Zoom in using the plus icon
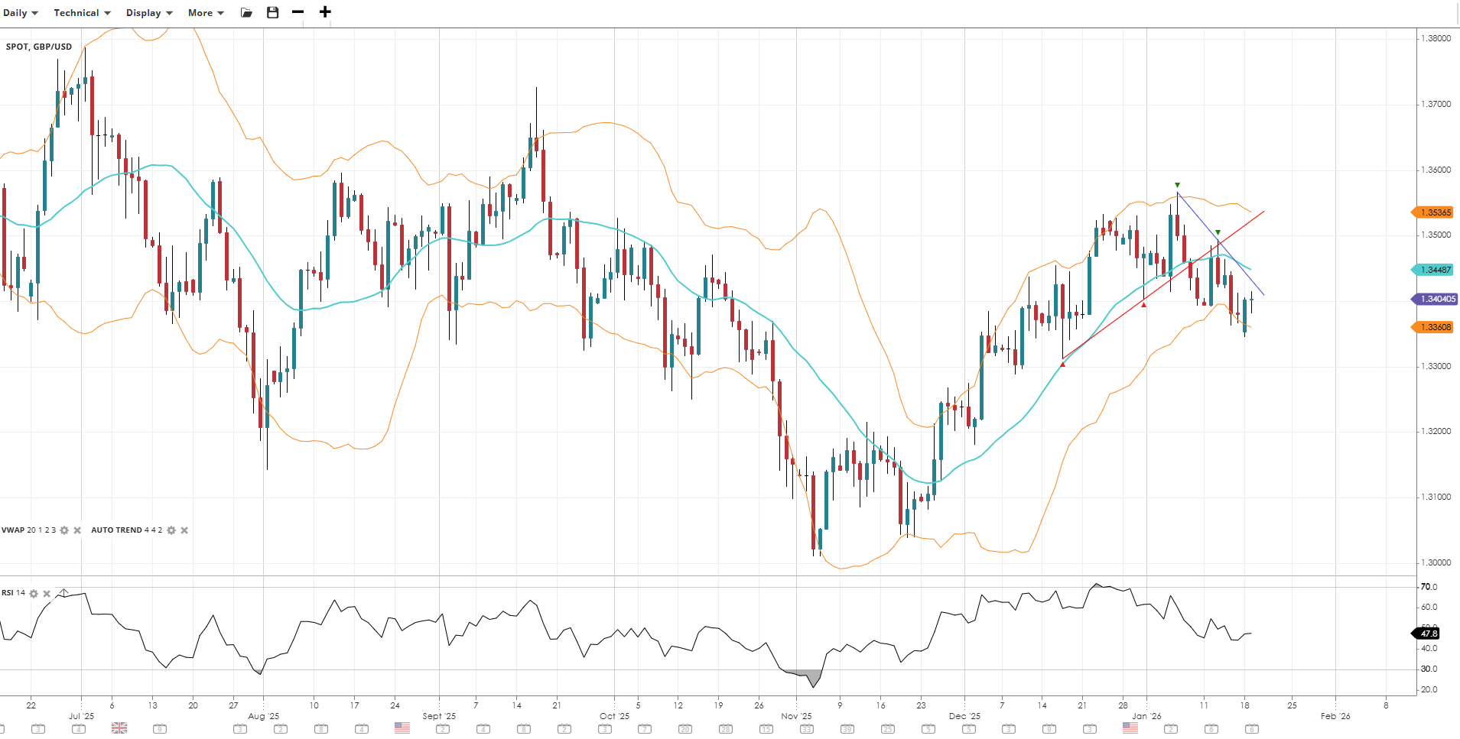Screen dimensions: 1460x739 pyautogui.click(x=325, y=12)
